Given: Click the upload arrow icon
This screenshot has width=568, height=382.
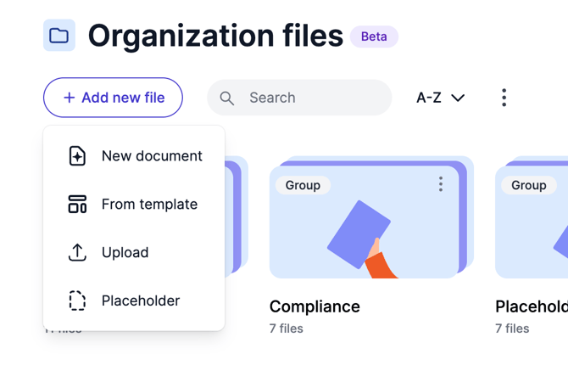Looking at the screenshot, I should click(x=77, y=252).
